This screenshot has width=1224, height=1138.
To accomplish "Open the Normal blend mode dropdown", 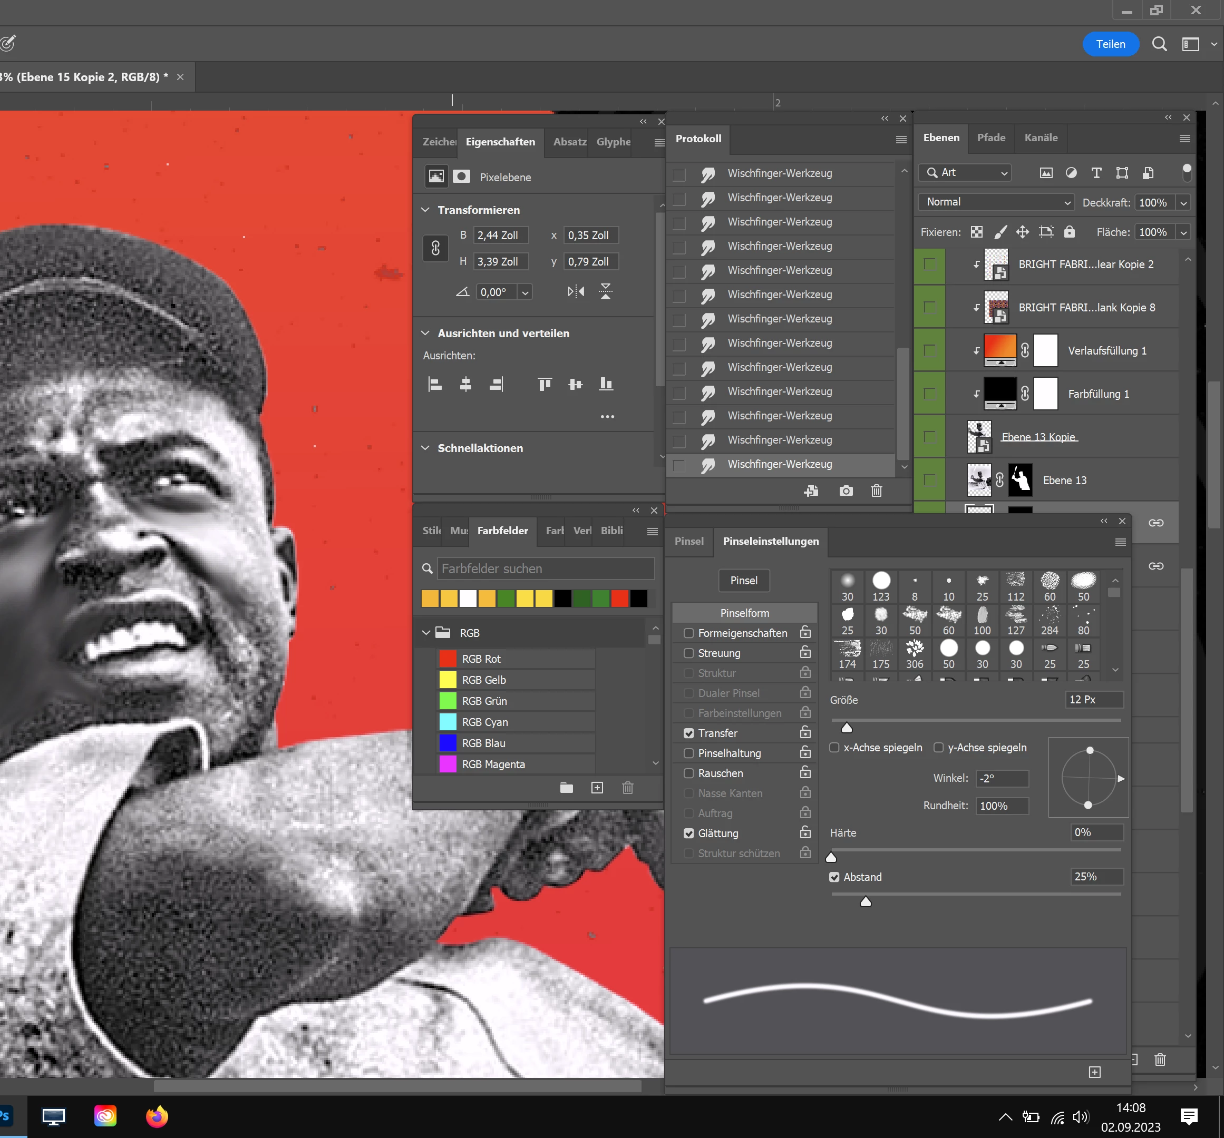I will pyautogui.click(x=996, y=202).
